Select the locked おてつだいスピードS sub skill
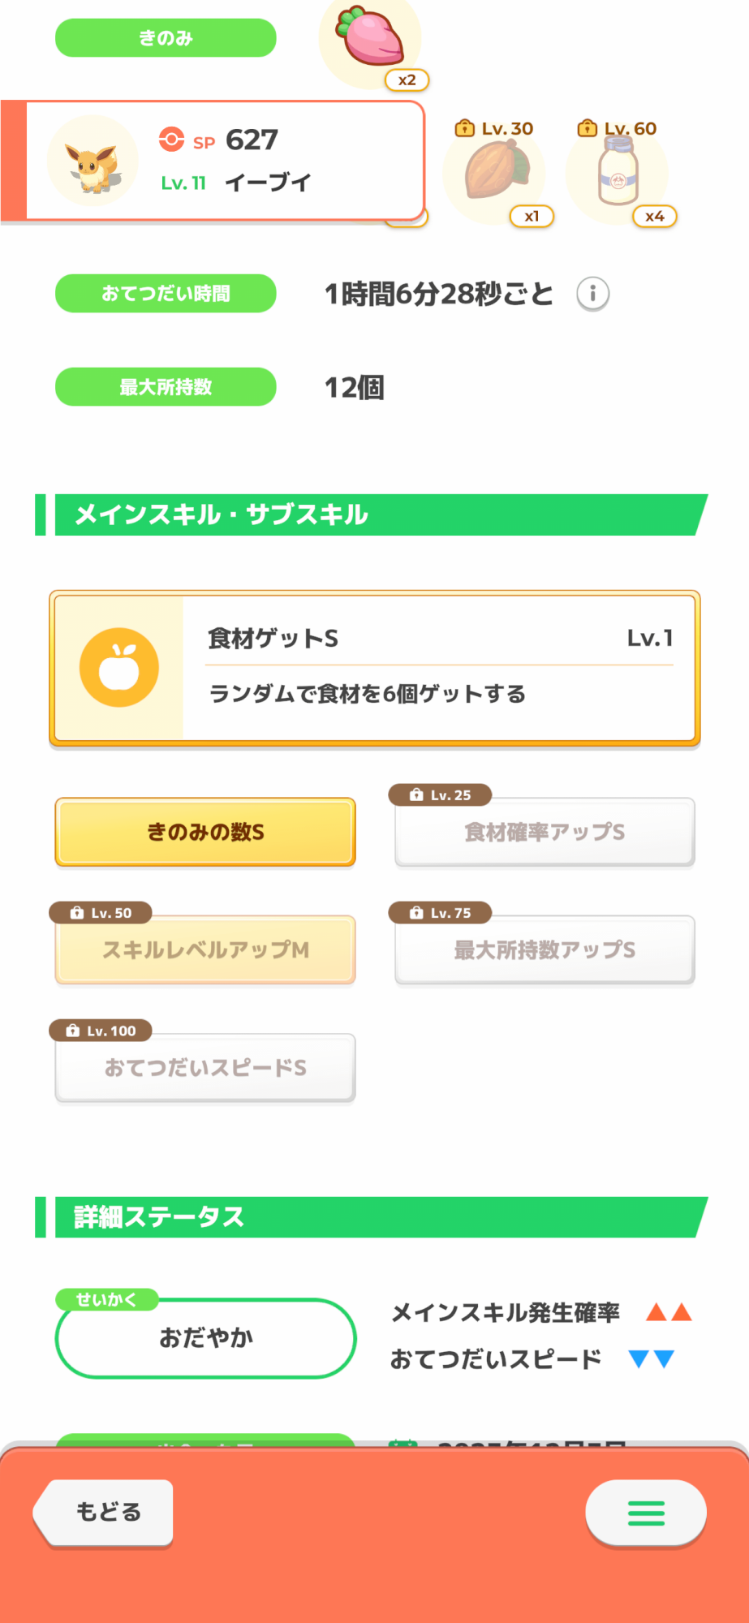The width and height of the screenshot is (749, 1623). pyautogui.click(x=205, y=1068)
